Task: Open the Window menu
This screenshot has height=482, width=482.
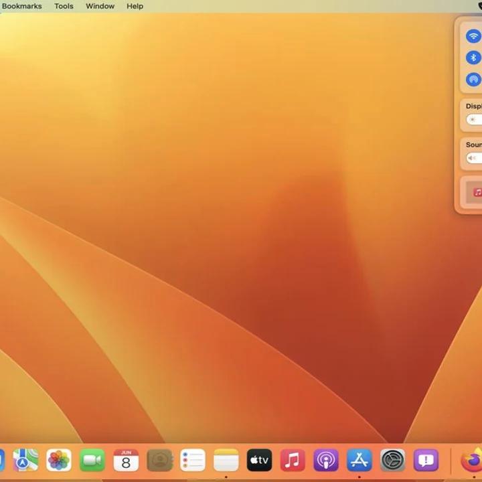Action: [100, 6]
